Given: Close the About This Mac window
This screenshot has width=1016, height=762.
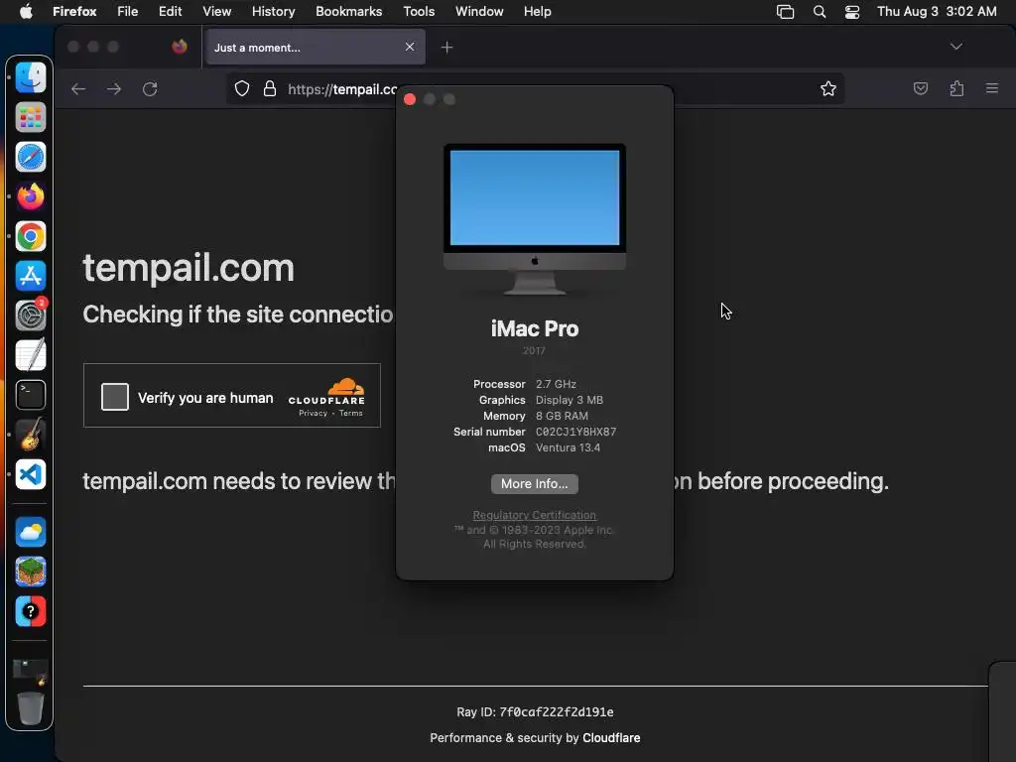Looking at the screenshot, I should tap(410, 99).
